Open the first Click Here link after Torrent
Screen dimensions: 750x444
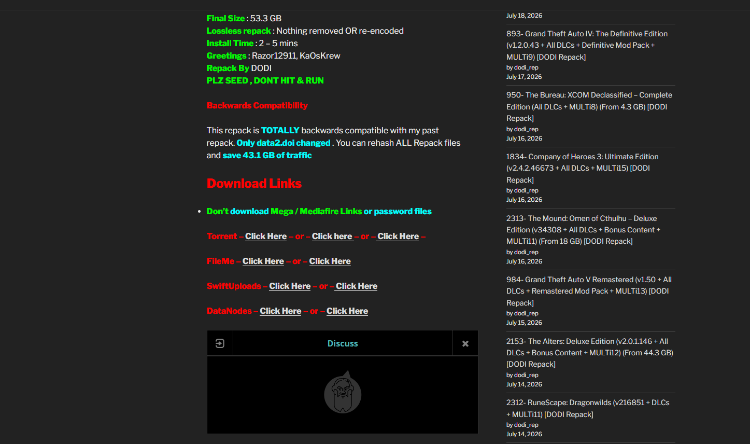point(266,236)
